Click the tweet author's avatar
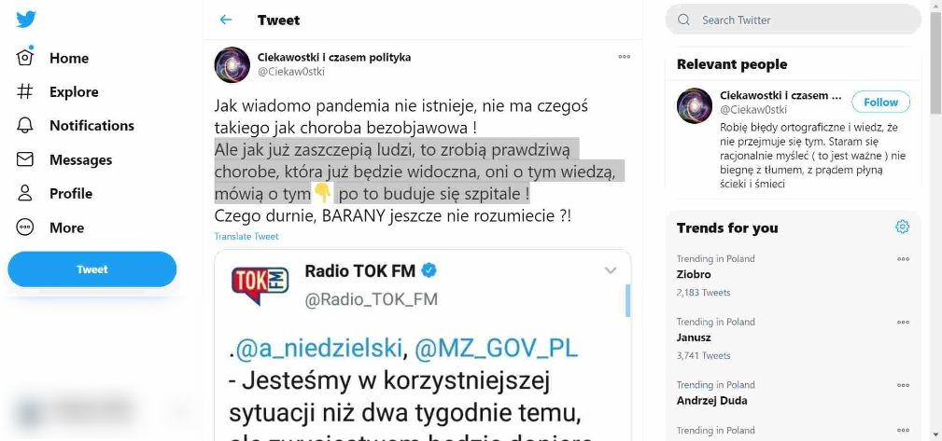The height and width of the screenshot is (441, 942). (232, 64)
